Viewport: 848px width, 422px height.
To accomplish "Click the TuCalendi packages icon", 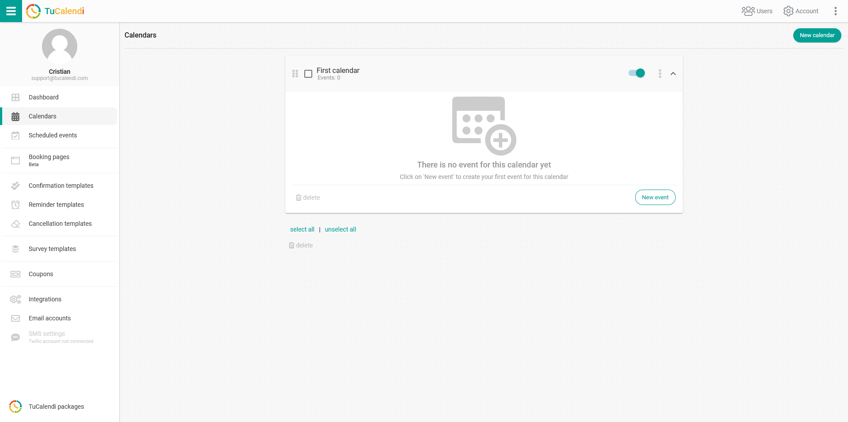I will pos(15,407).
